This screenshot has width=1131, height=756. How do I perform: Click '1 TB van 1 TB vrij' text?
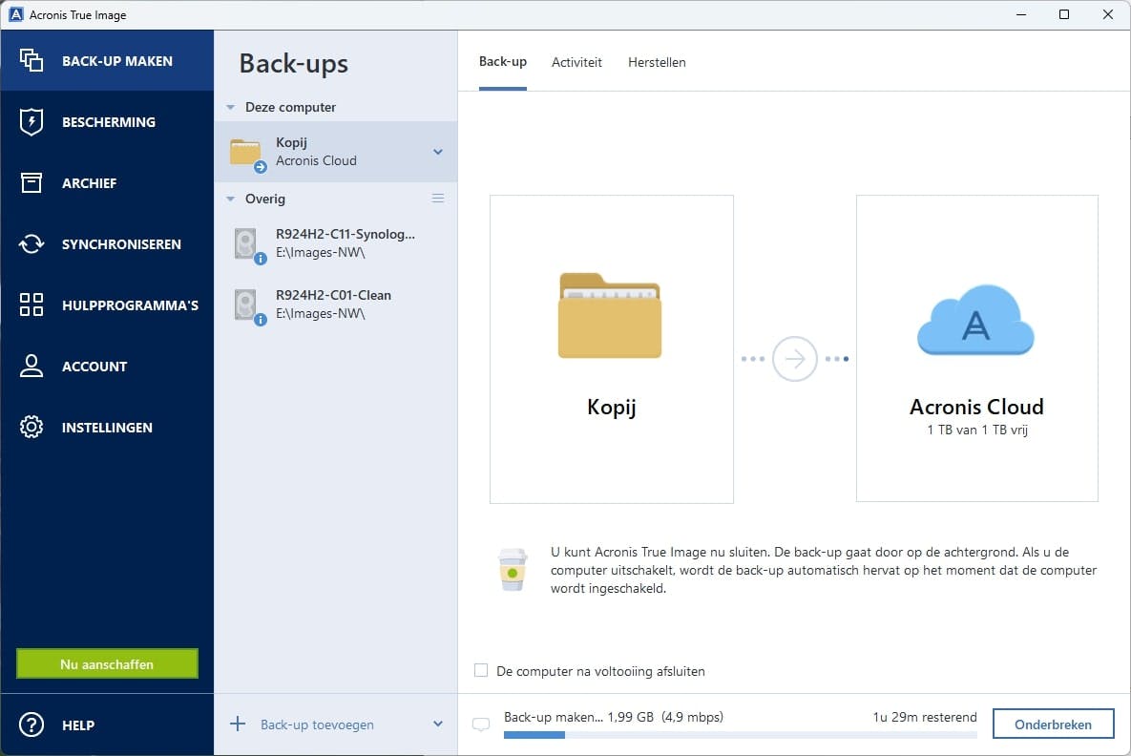(976, 430)
